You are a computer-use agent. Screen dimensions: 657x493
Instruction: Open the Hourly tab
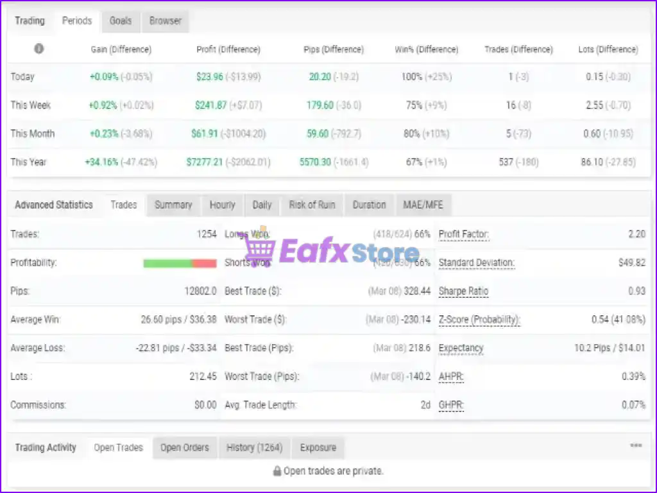[222, 205]
